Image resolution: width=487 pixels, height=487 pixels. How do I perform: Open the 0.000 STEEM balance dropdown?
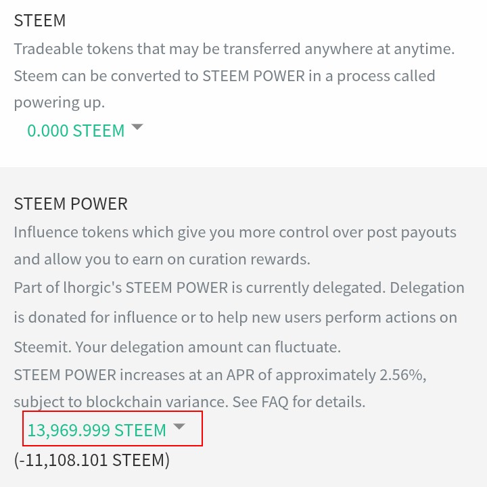76,131
